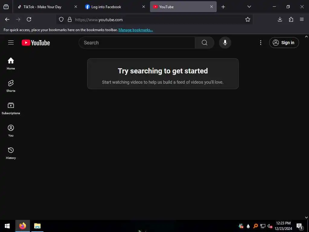
Task: Expand the list all tabs chevron
Action: click(249, 7)
